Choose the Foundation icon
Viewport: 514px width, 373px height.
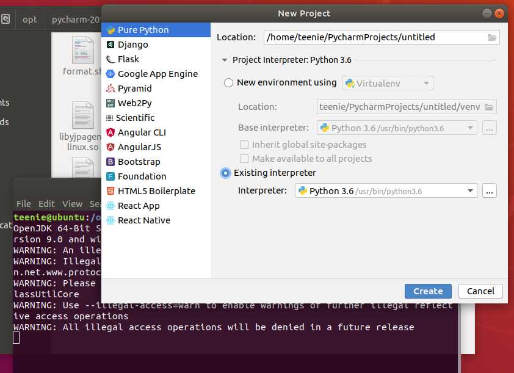pos(110,176)
